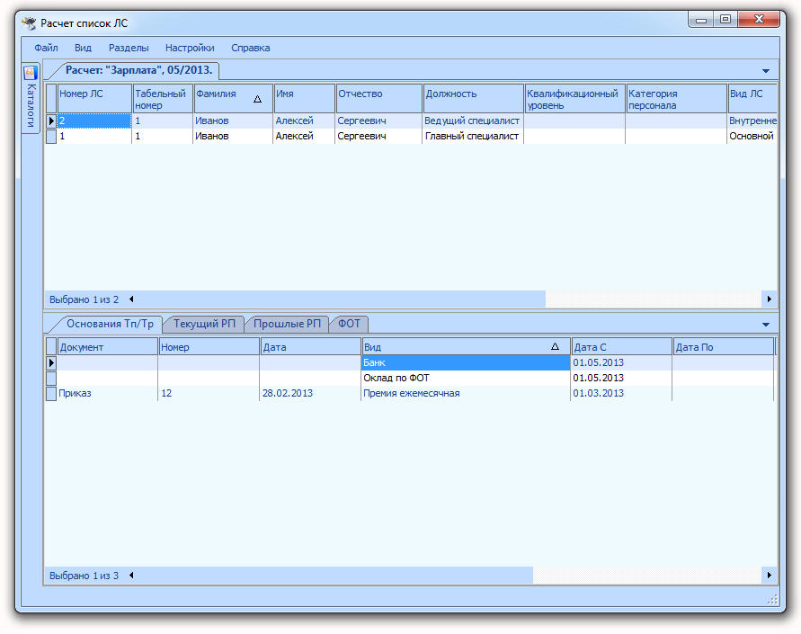Viewport: 801px width, 634px height.
Task: Sort by the Табельный номер column header
Action: coord(163,98)
